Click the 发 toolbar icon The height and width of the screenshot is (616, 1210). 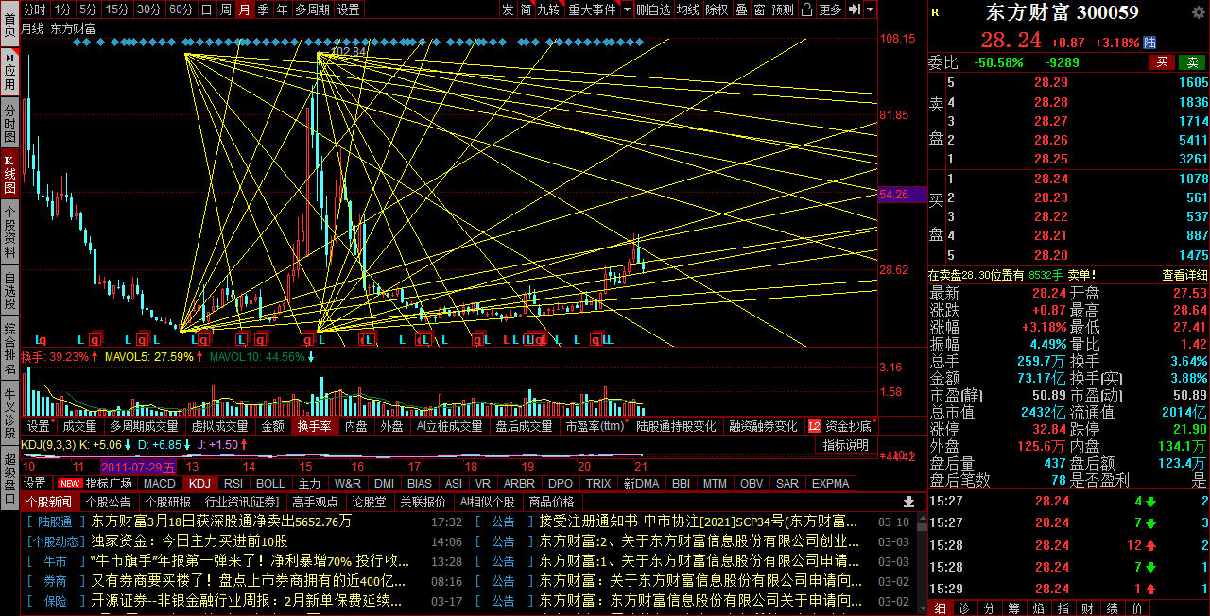[x=508, y=9]
